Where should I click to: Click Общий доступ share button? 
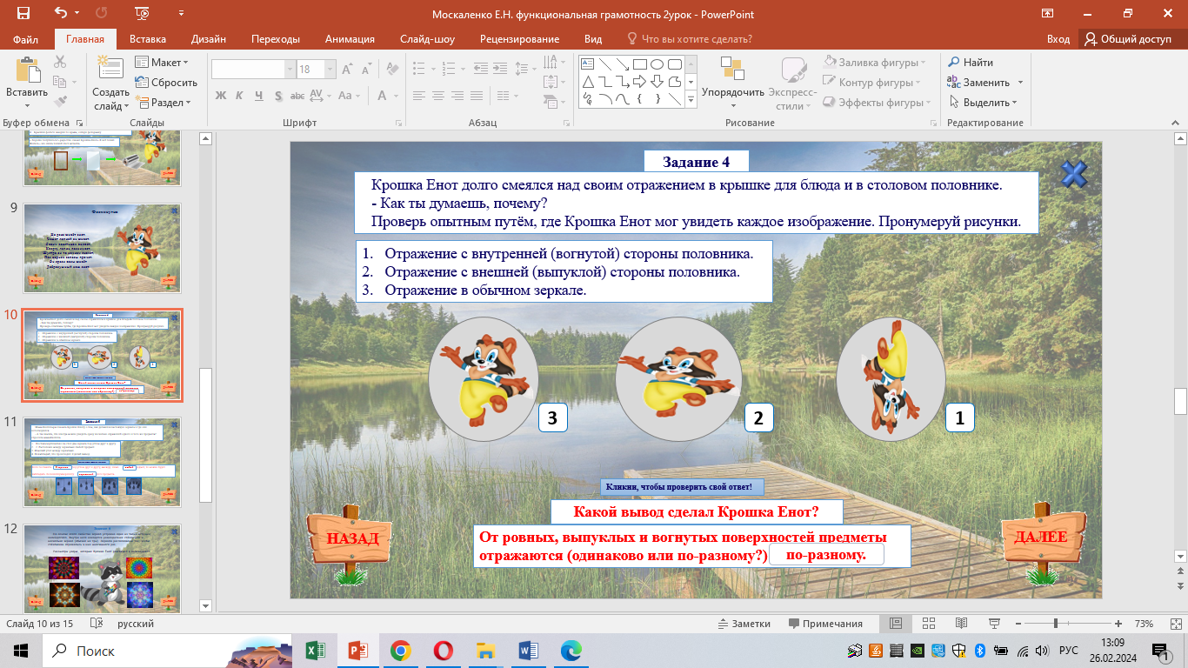click(x=1129, y=39)
